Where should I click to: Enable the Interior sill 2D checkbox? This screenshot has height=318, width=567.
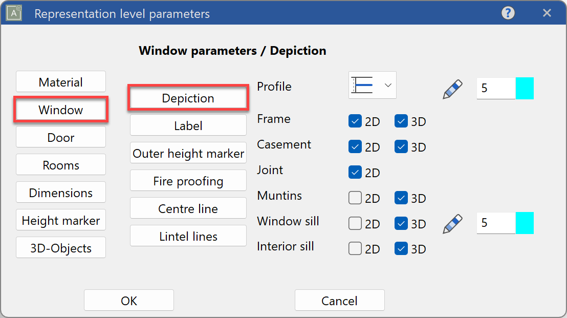pos(355,248)
